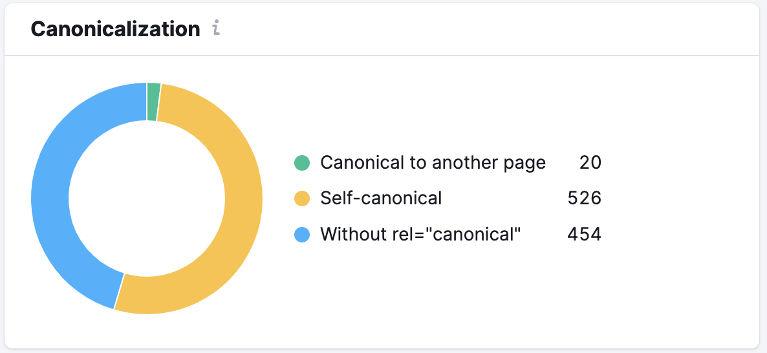Click the 454 pages count

click(x=584, y=234)
